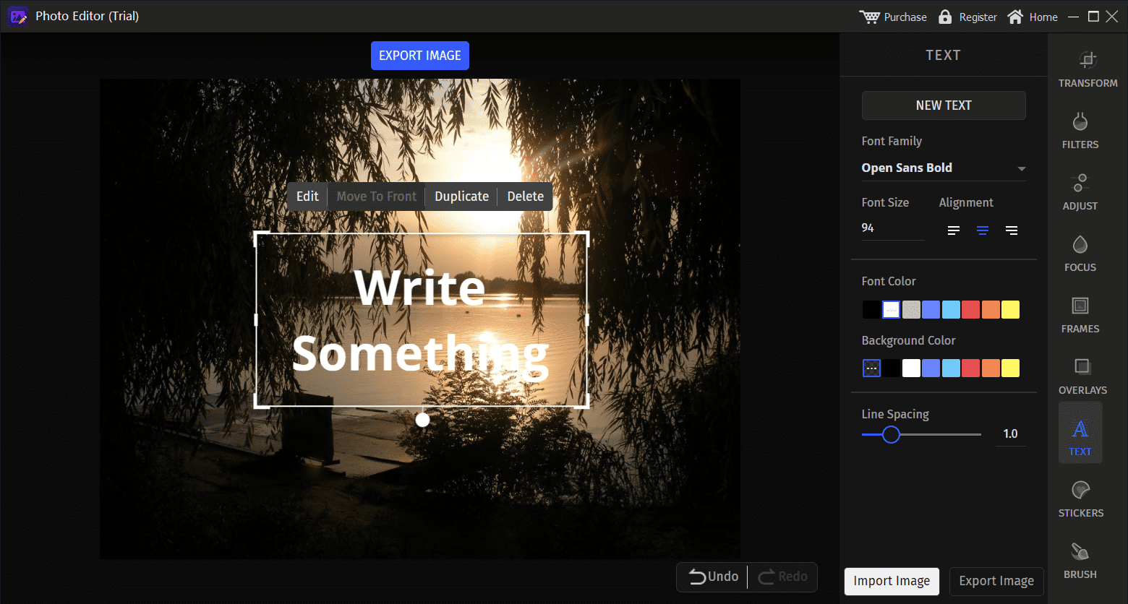Click the Export Image button at bottom

(996, 581)
